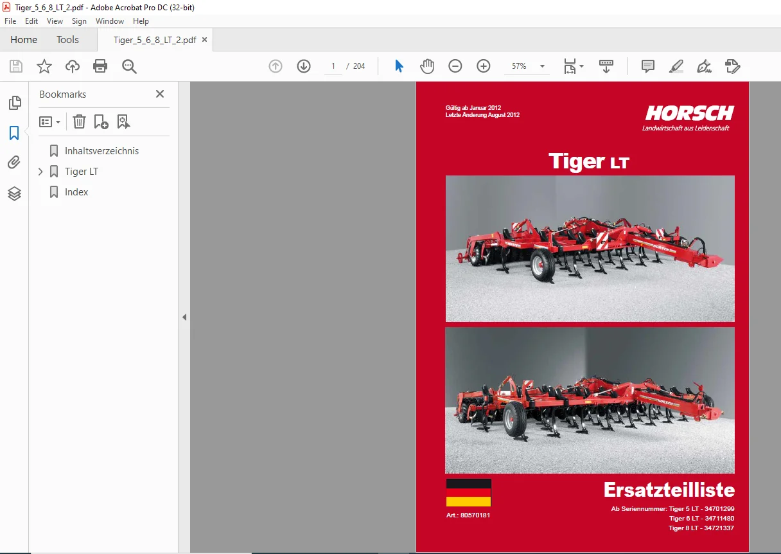The height and width of the screenshot is (554, 781).
Task: Click the 'Art.: 80570181' text
Action: tap(468, 515)
